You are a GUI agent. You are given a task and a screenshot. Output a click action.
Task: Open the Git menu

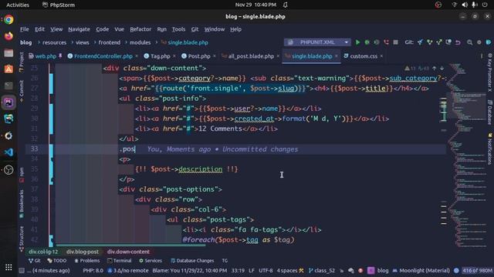(x=195, y=29)
